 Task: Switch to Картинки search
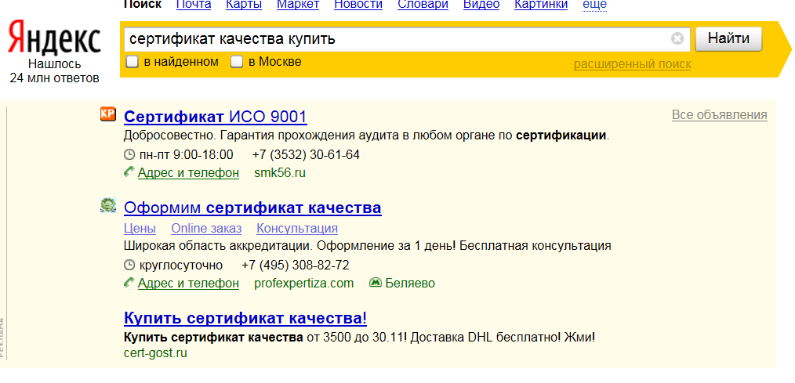pos(541,5)
